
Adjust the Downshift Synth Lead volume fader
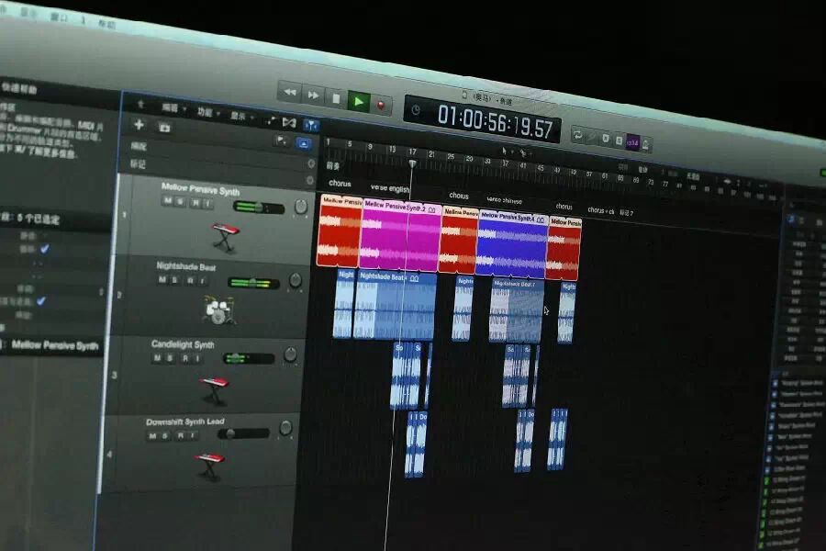(243, 433)
